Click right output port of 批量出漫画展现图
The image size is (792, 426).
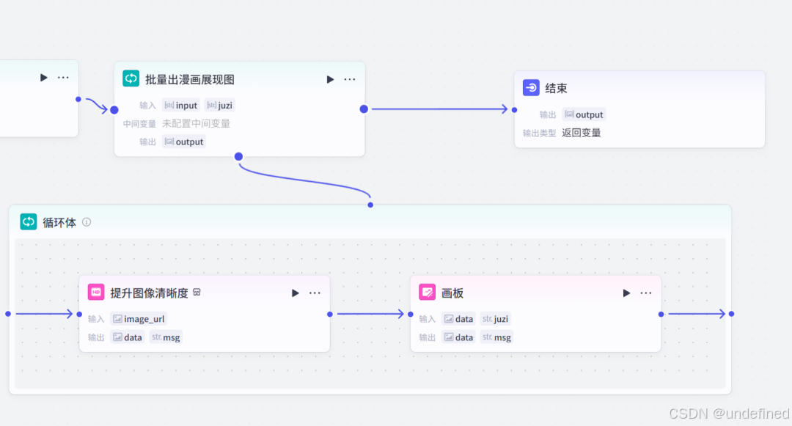[364, 109]
